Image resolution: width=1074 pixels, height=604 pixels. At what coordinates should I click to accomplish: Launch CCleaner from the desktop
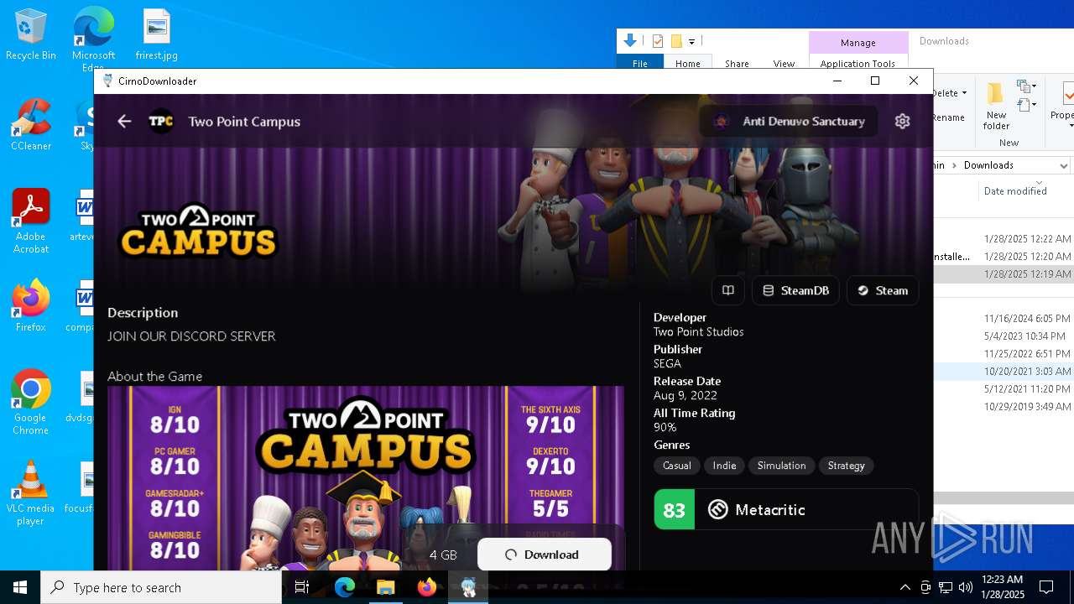tap(30, 125)
